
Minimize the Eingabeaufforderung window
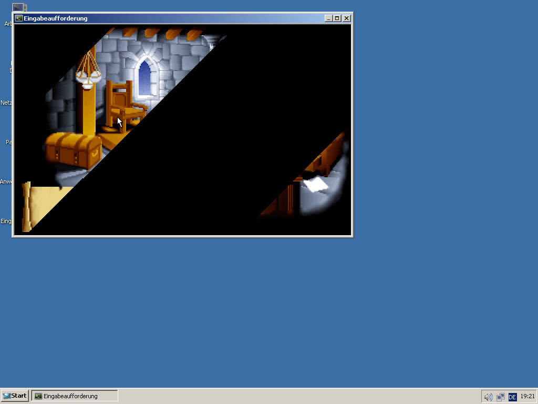329,18
